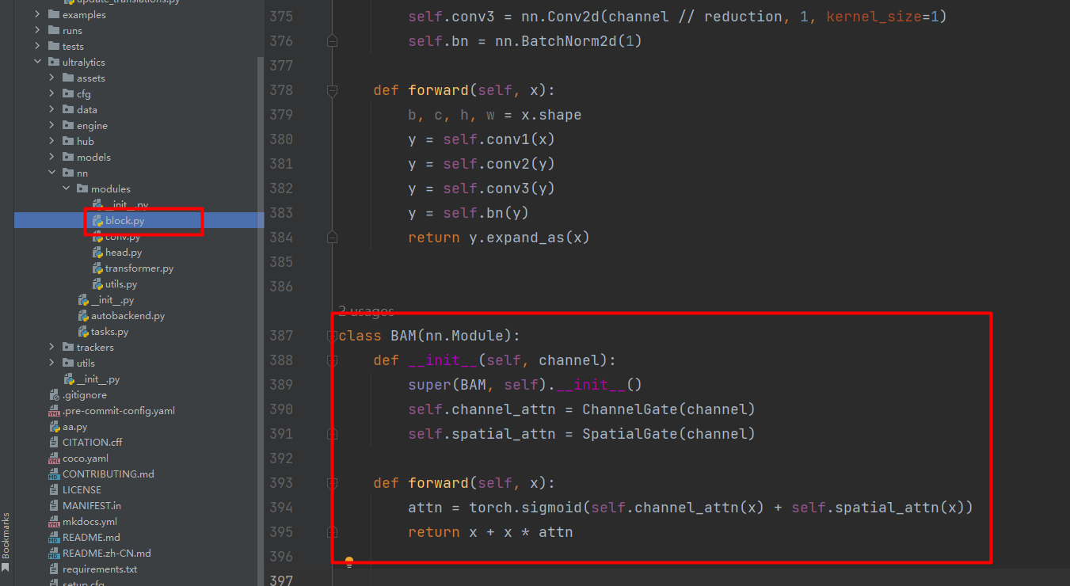Expand the hub folder chevron
Screen dimensions: 1070x586
(51, 142)
